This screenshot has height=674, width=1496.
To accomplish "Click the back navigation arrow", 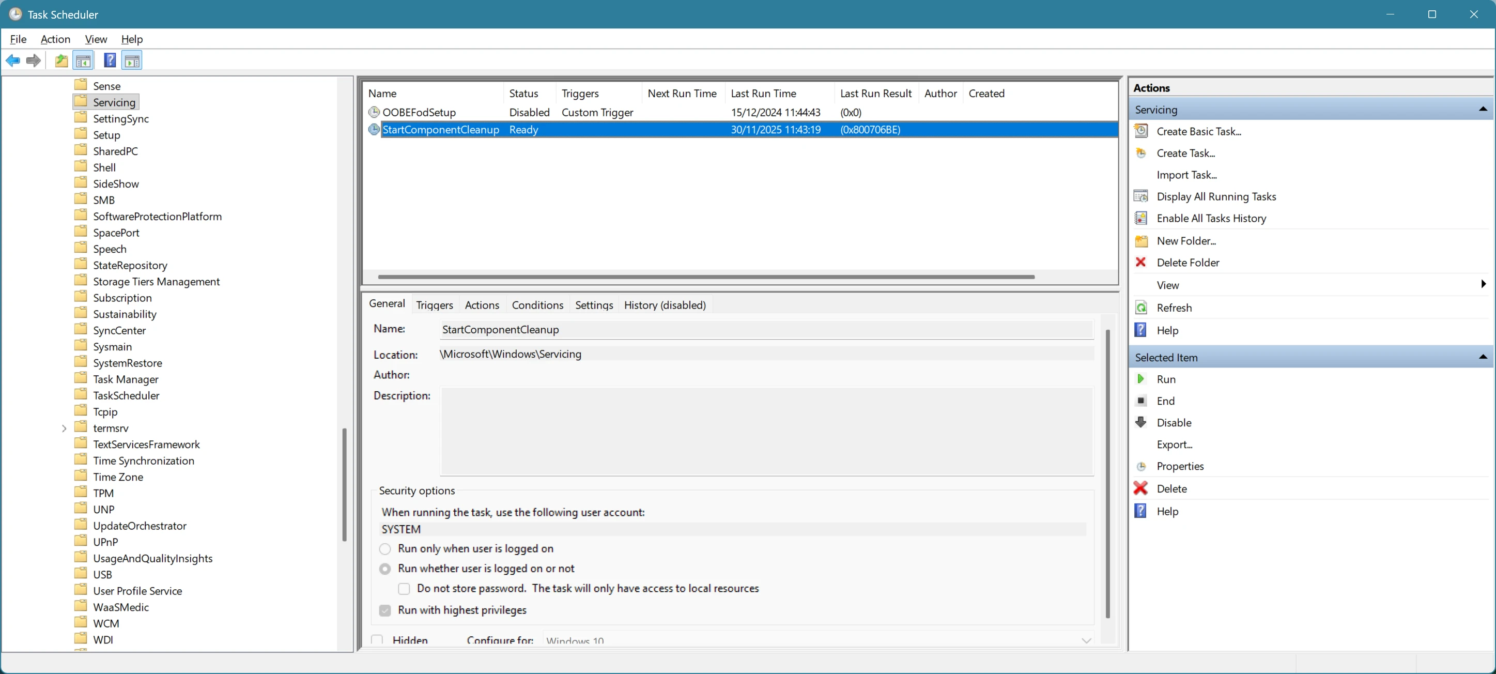I will [x=13, y=60].
